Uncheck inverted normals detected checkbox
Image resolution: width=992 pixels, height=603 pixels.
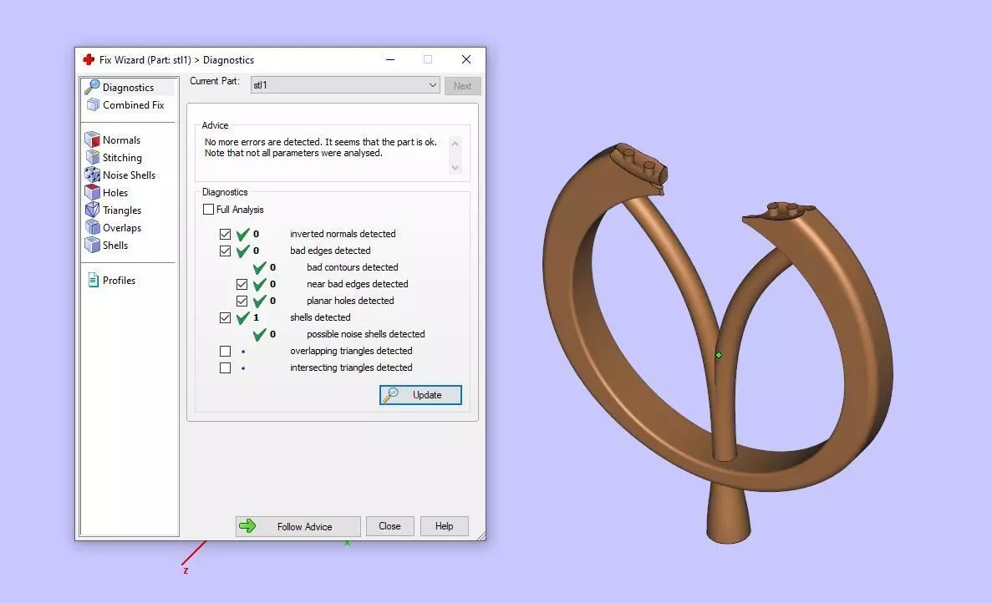pos(225,234)
